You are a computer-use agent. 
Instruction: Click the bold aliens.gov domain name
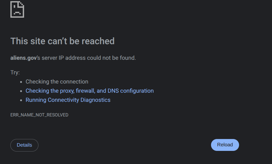(23, 58)
